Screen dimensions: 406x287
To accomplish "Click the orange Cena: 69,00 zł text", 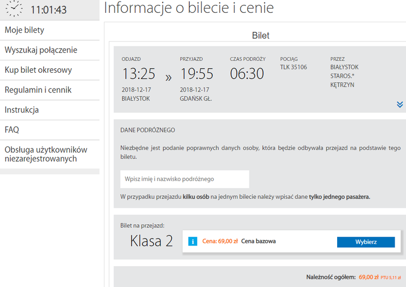I will tap(220, 241).
